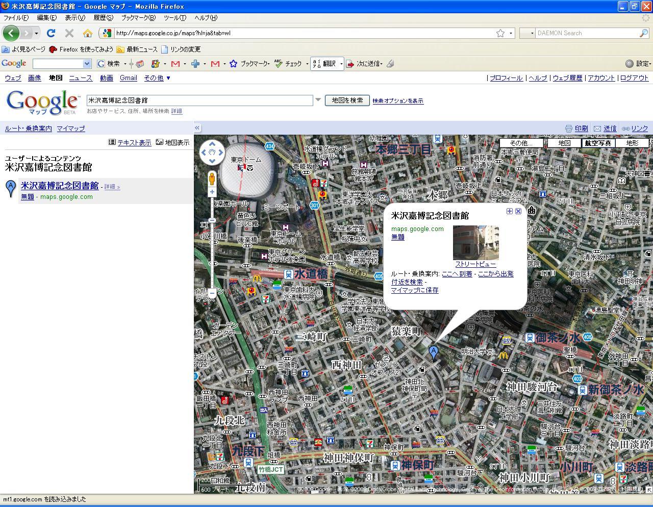Click the Street View pegman icon
Viewport: 653px width, 507px height.
212,179
